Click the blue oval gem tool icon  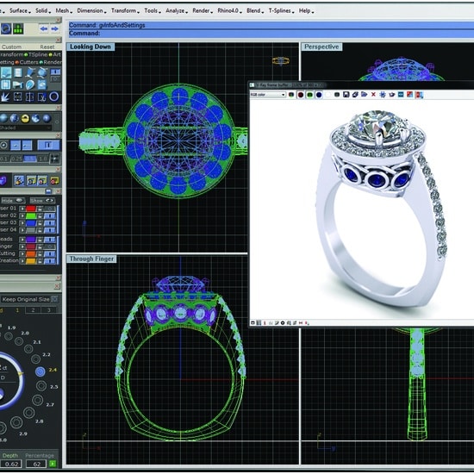point(30,84)
